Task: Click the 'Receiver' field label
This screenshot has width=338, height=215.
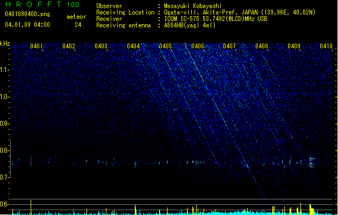Action: pos(109,19)
